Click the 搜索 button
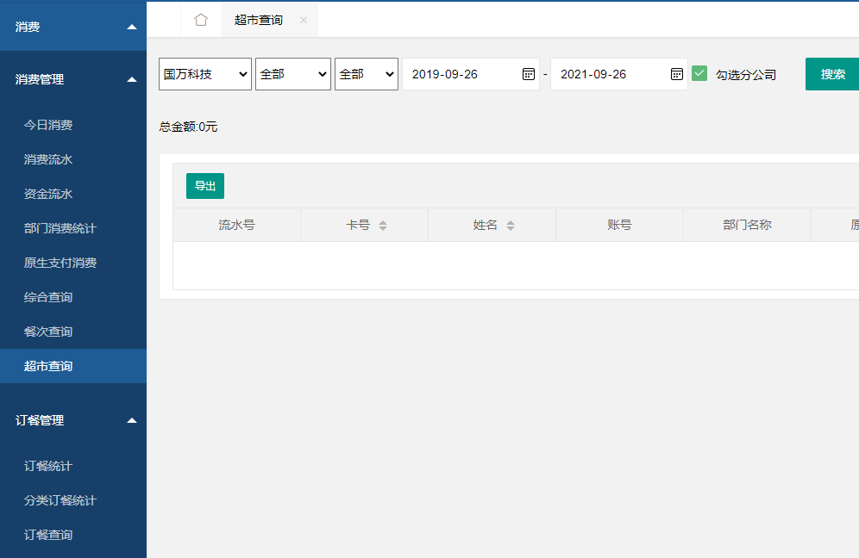The image size is (859, 558). (x=832, y=74)
